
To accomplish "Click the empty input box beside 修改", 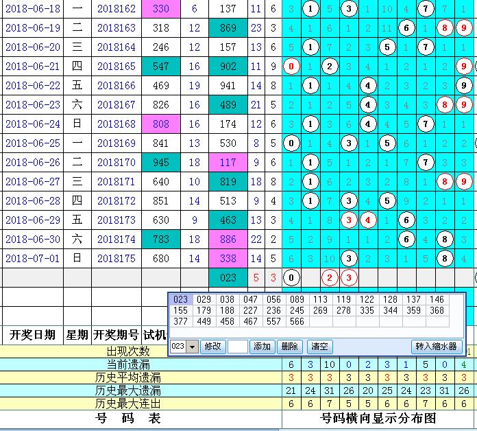I will (x=237, y=347).
